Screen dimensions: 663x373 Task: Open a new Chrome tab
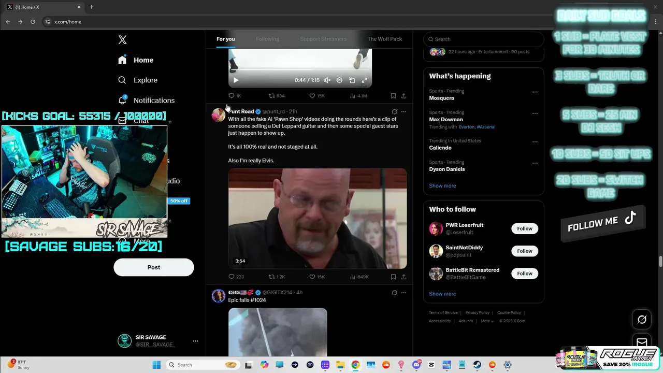click(x=91, y=7)
